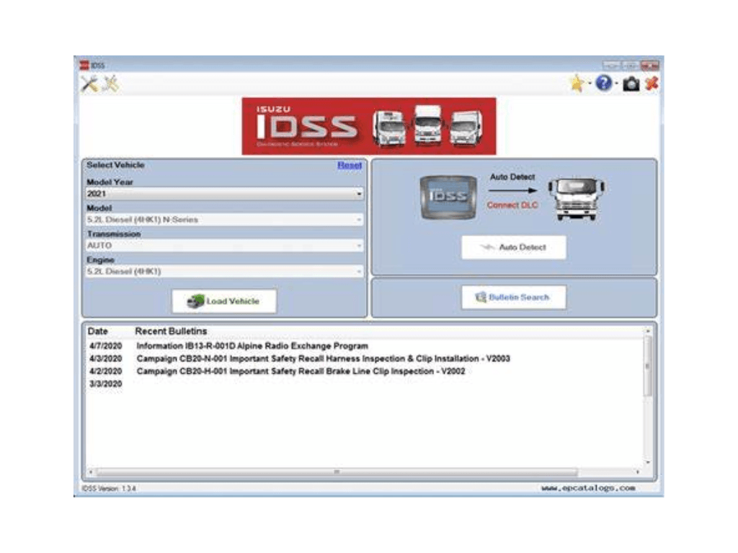Screen dimensions: 738x553
Task: Open the Model dropdown with N-Series
Action: pos(225,220)
